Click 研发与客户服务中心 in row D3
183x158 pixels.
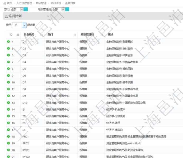(58, 55)
